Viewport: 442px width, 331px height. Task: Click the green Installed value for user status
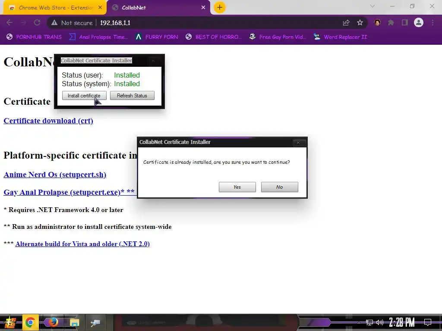(127, 75)
